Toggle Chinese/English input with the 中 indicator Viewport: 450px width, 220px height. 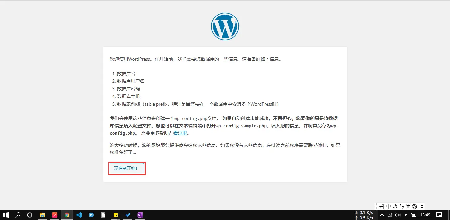click(388, 206)
